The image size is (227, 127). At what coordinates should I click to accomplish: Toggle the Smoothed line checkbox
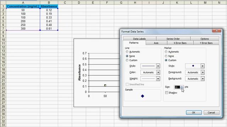tap(127, 84)
